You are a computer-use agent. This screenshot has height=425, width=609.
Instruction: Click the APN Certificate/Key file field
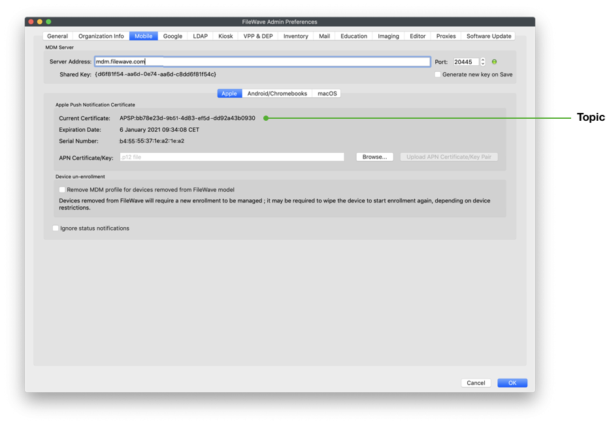[x=231, y=157]
